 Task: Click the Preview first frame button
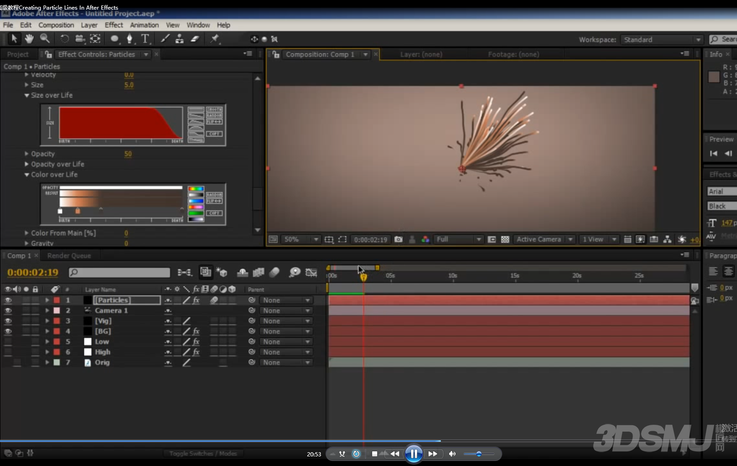click(714, 154)
